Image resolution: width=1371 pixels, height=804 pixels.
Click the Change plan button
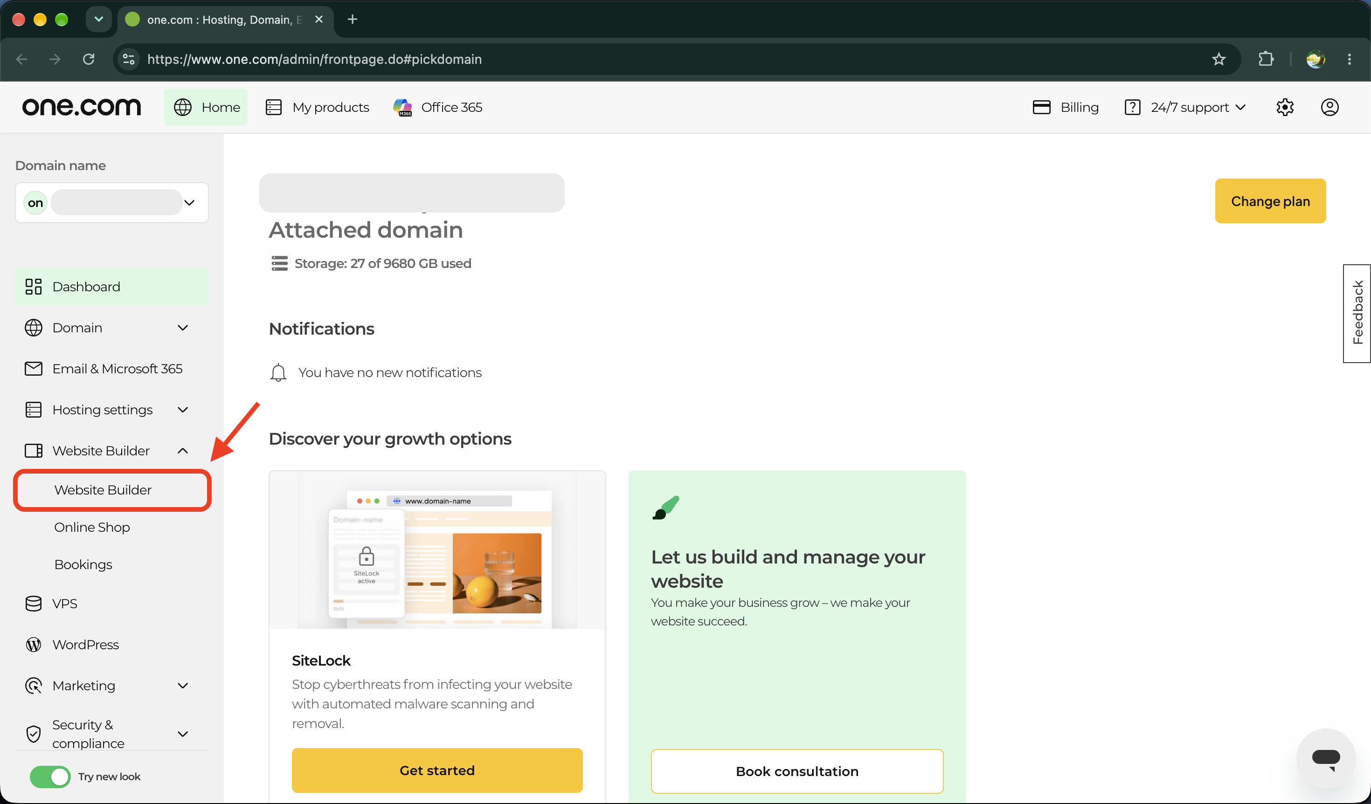click(x=1270, y=201)
